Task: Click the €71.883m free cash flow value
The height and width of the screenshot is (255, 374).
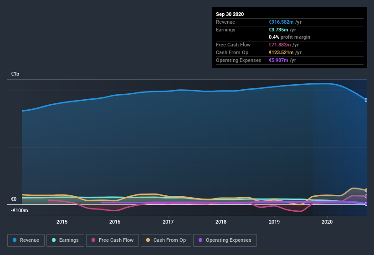Action: click(x=280, y=45)
